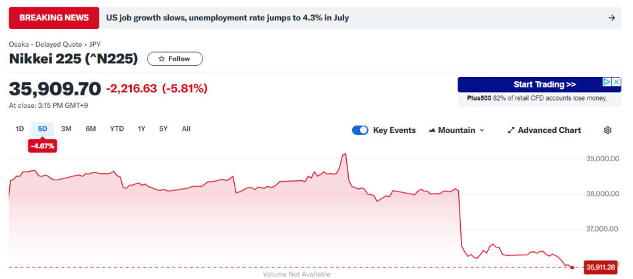Select the 1D time range

coord(20,129)
